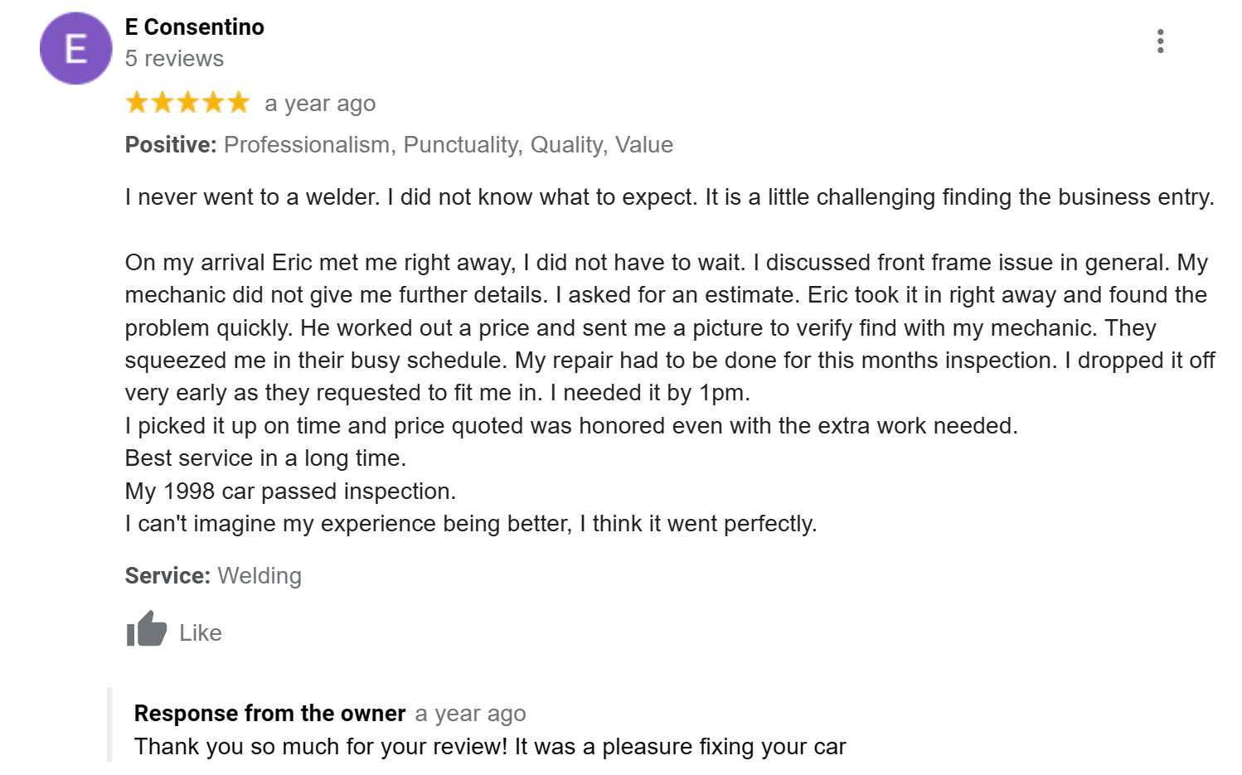Click the 'Best service in a long time' line
The width and height of the screenshot is (1242, 775).
[265, 458]
